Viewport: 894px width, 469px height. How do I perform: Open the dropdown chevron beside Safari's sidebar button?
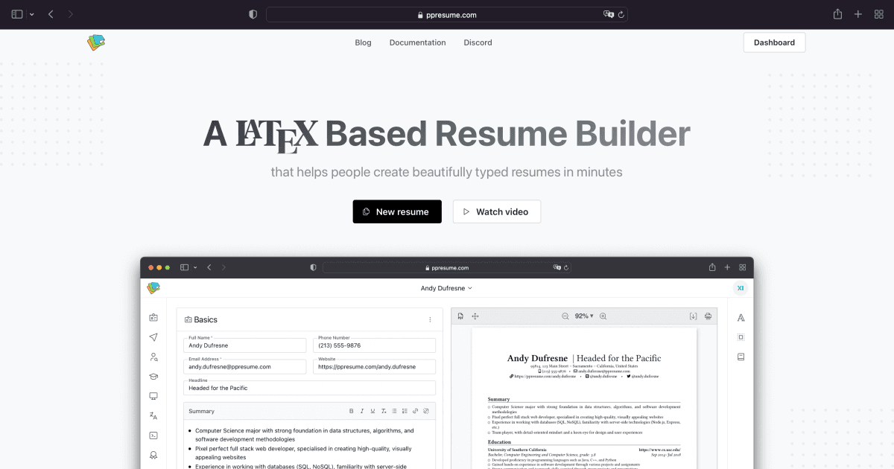31,14
